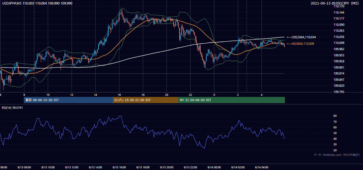The width and height of the screenshot is (363, 170).
Task: Click the RSI scale value 40
Action: coord(335,139)
